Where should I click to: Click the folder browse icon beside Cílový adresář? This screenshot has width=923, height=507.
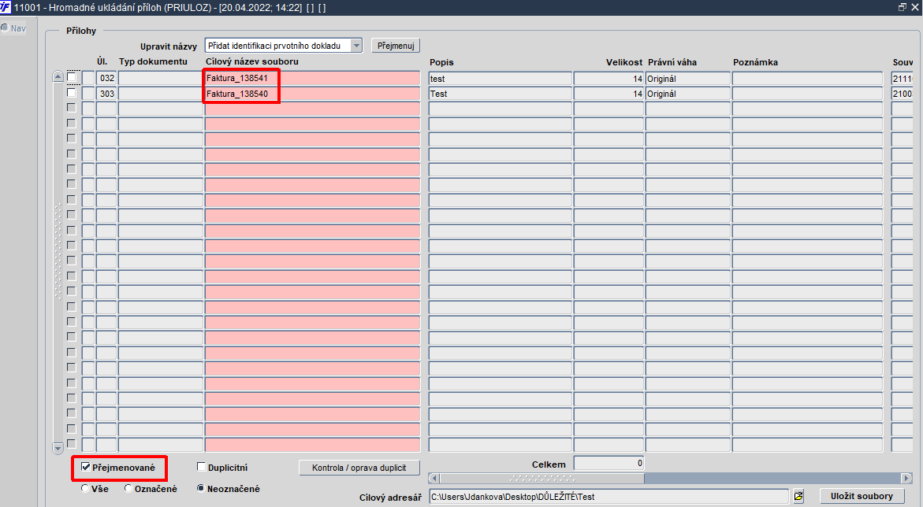coord(798,497)
